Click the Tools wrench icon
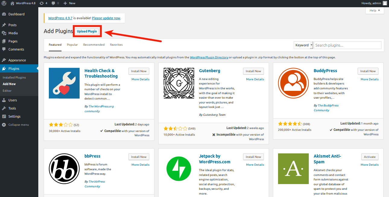The height and width of the screenshot is (197, 389). (4, 108)
